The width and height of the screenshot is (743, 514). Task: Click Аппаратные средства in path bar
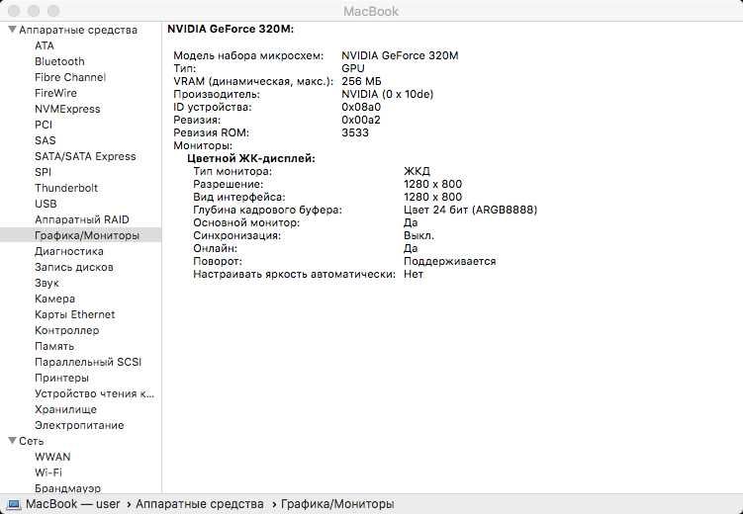(200, 504)
